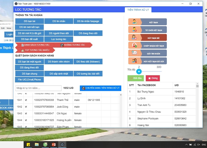Click the DS bạn bè một người button
Image resolution: width=207 pixels, height=148 pixels.
(x=30, y=62)
